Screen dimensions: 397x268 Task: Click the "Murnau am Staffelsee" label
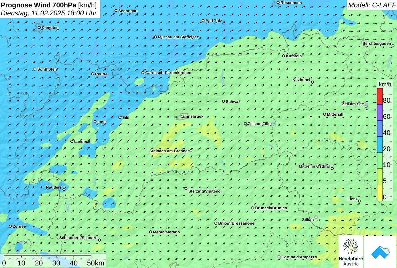point(178,37)
